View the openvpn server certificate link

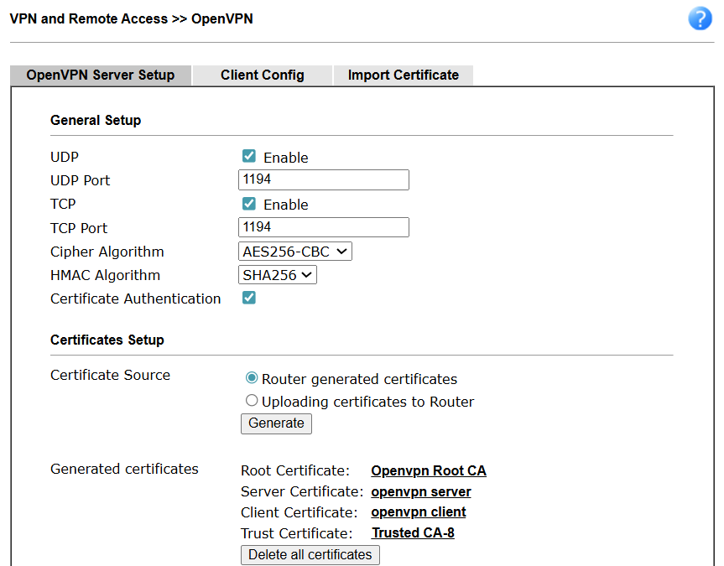pyautogui.click(x=421, y=492)
